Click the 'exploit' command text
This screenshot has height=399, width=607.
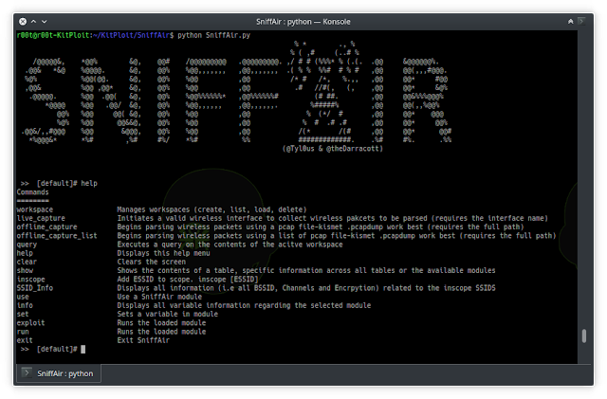tap(30, 323)
